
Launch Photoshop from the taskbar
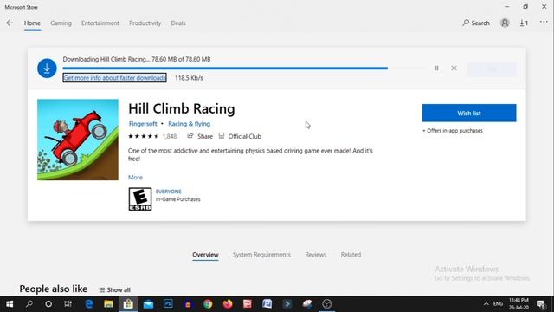click(x=168, y=304)
